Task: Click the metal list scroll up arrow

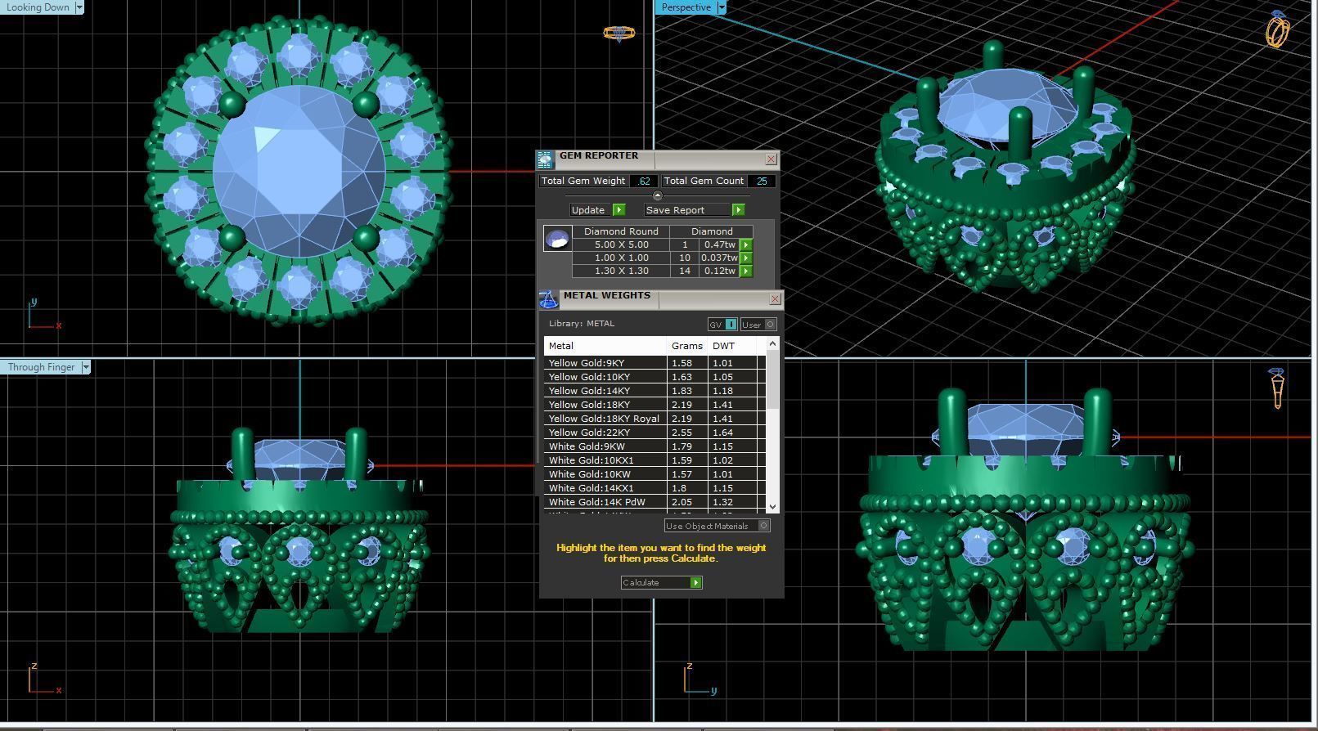Action: (x=773, y=344)
